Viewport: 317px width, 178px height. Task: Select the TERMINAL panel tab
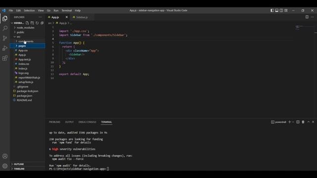106,122
